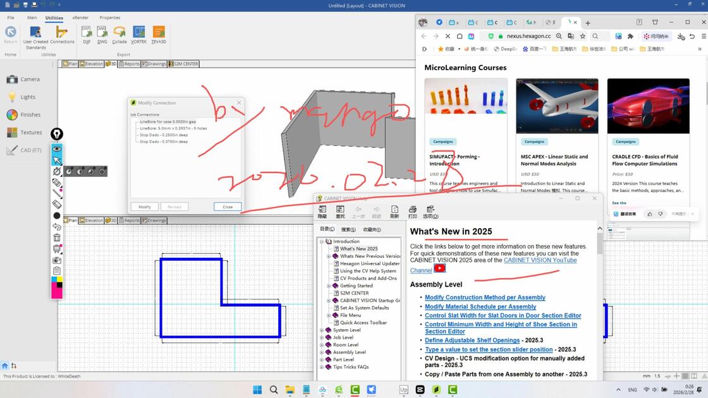Open the Connections utility in the ribbon
Image resolution: width=708 pixels, height=398 pixels.
pyautogui.click(x=62, y=35)
